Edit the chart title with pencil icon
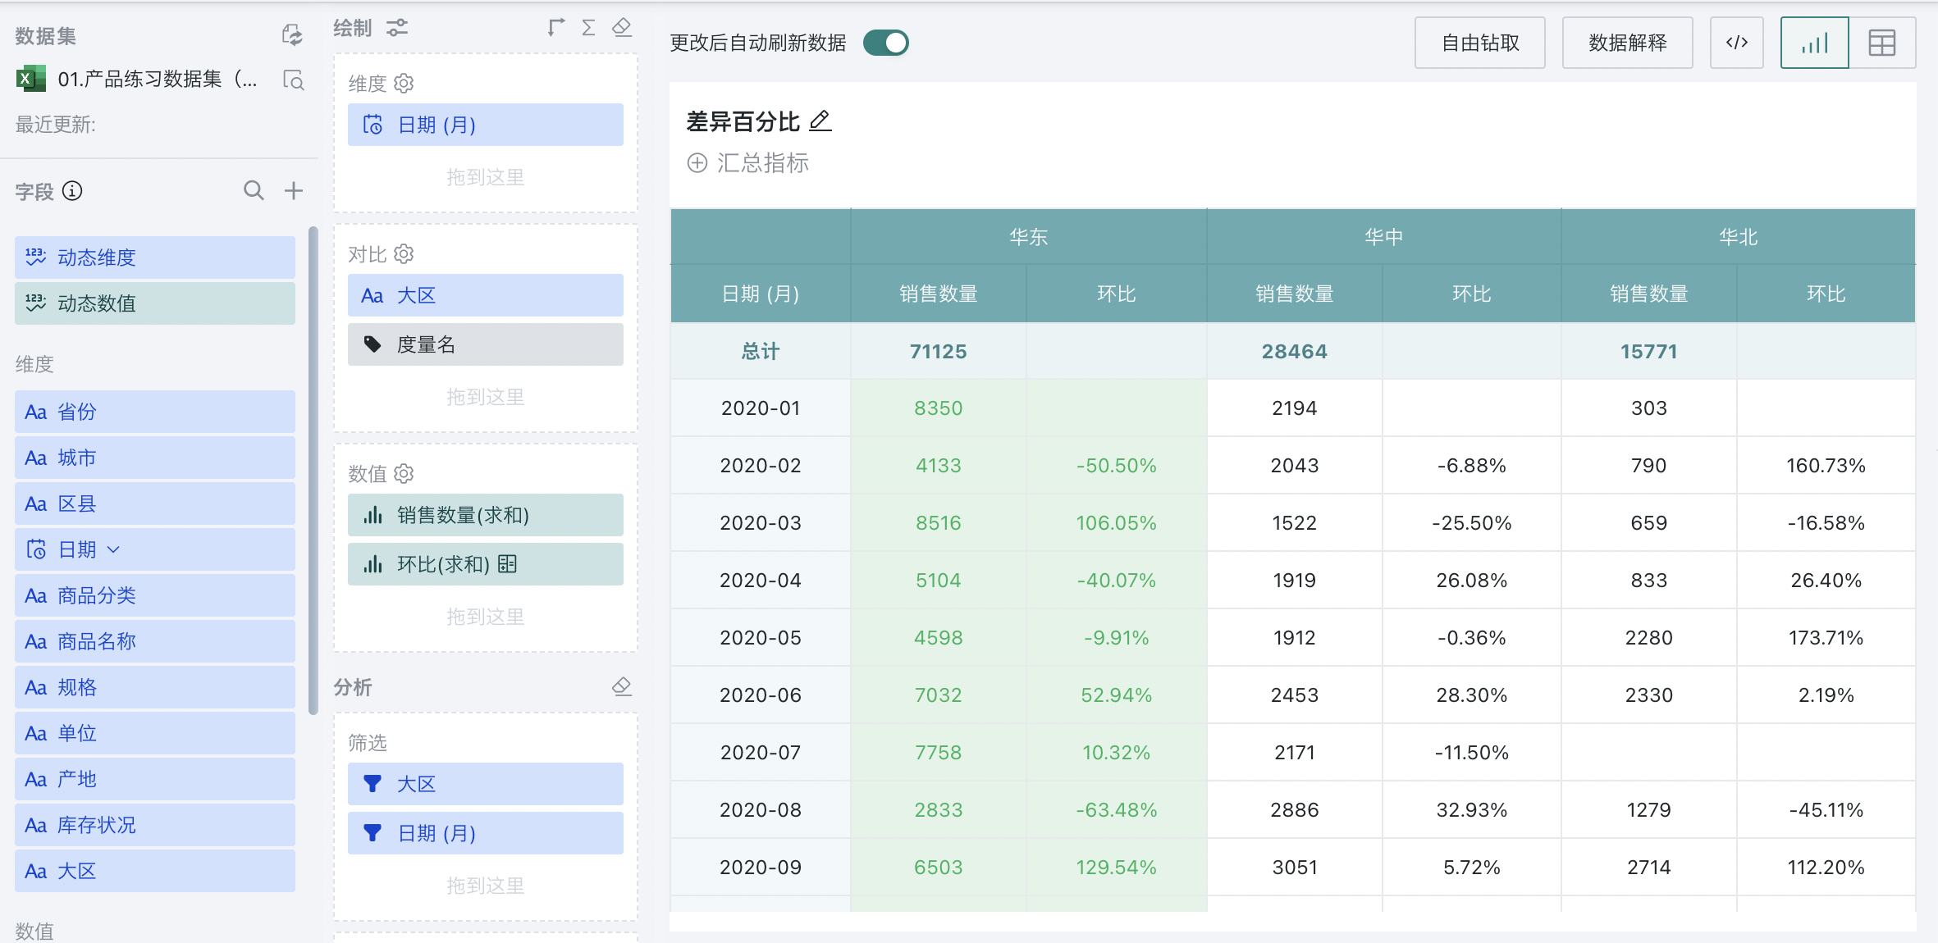1938x943 pixels. coord(820,121)
